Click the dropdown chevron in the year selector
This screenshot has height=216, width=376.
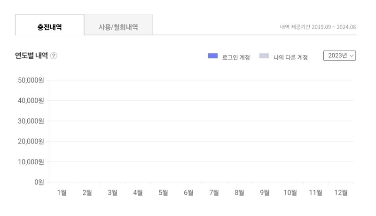(x=352, y=56)
